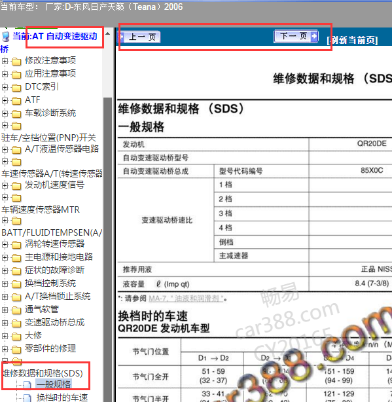Click document icon beside 一般规格
The image size is (392, 402).
[27, 385]
